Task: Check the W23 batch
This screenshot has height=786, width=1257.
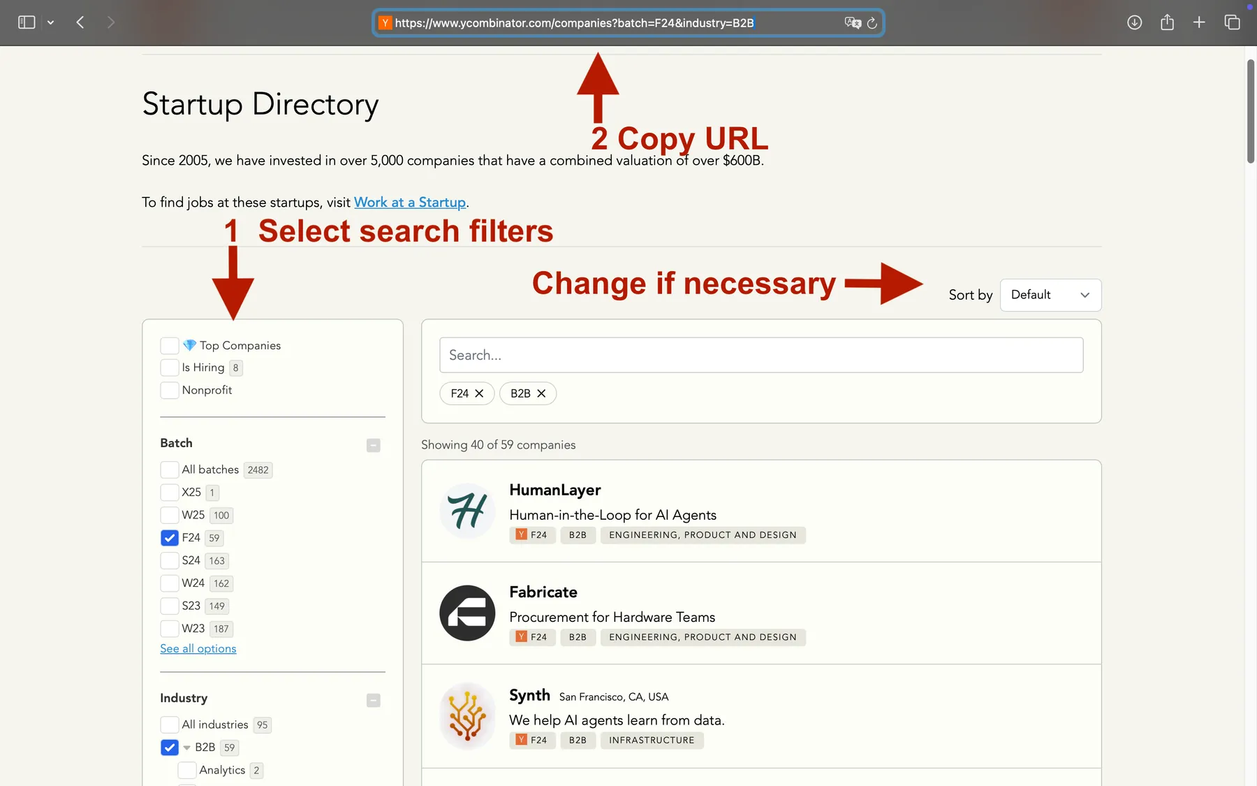Action: [x=169, y=628]
